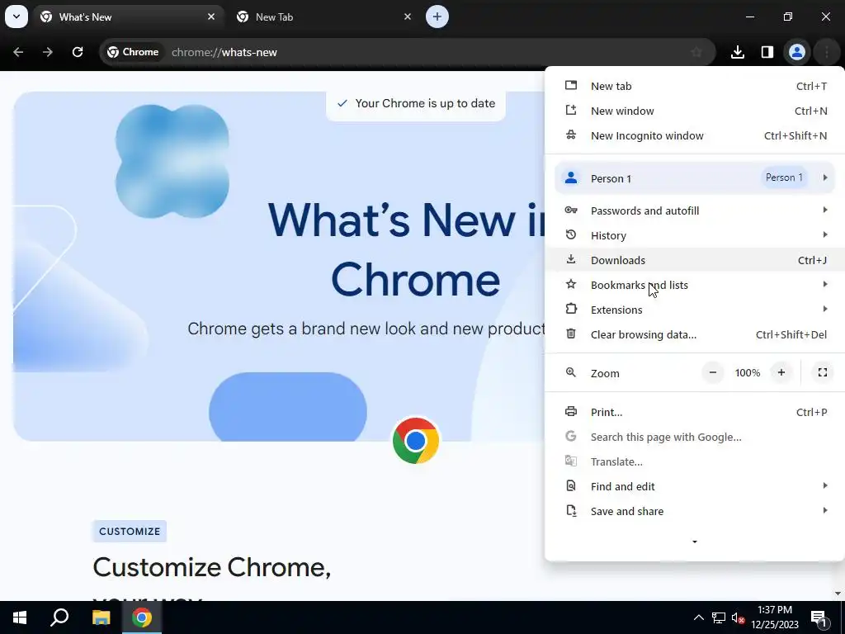Click the 'Your Chrome is up to date' notice
The height and width of the screenshot is (634, 845).
pos(416,103)
